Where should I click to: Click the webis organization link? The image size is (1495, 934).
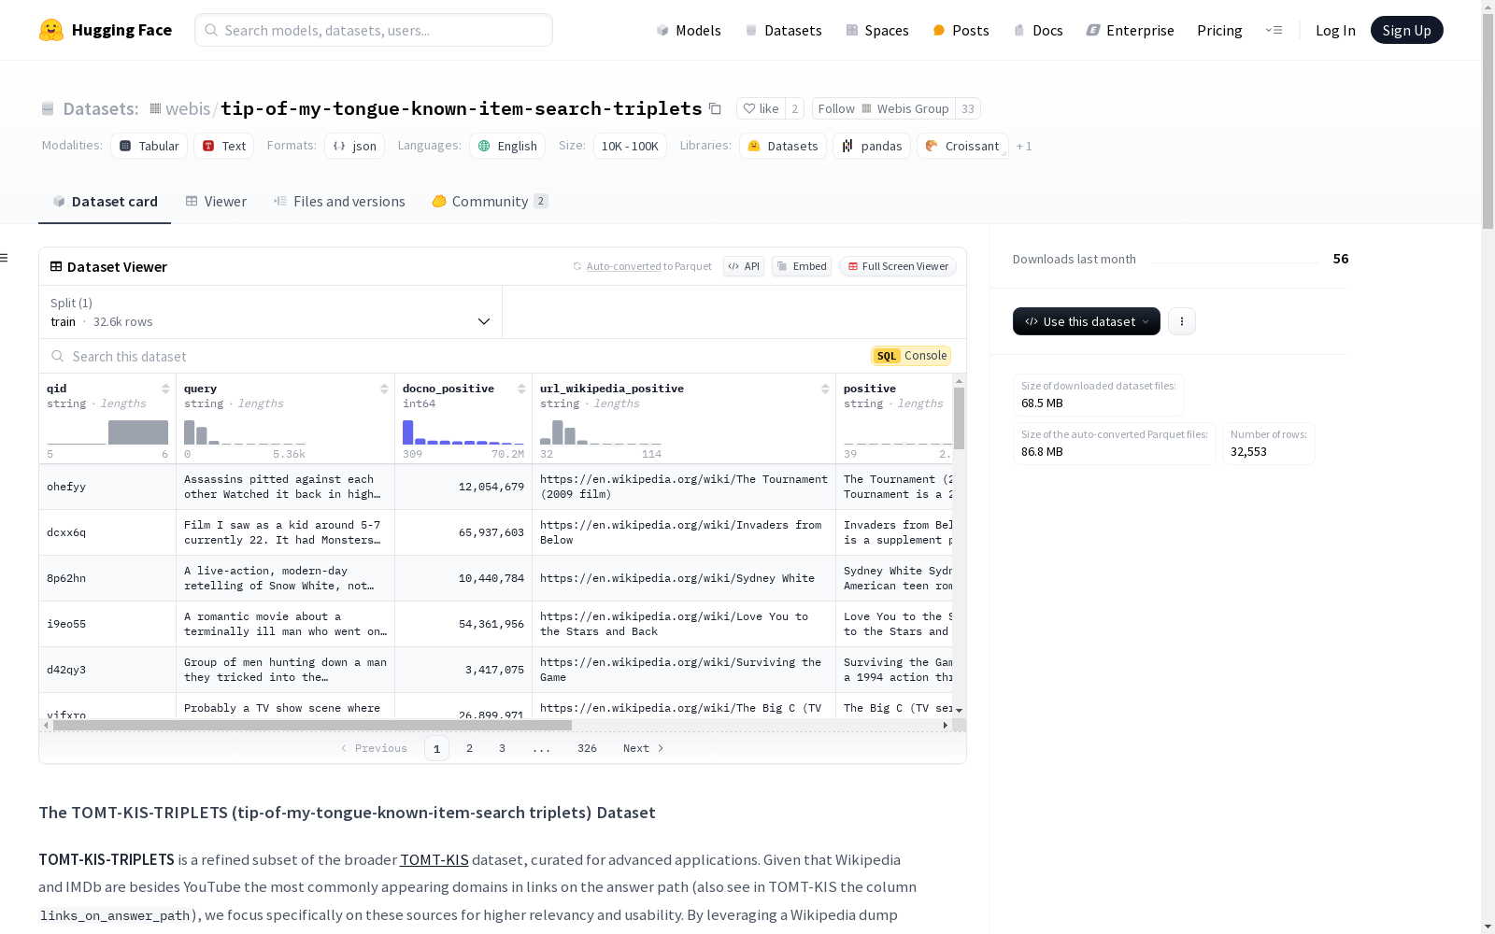coord(188,108)
